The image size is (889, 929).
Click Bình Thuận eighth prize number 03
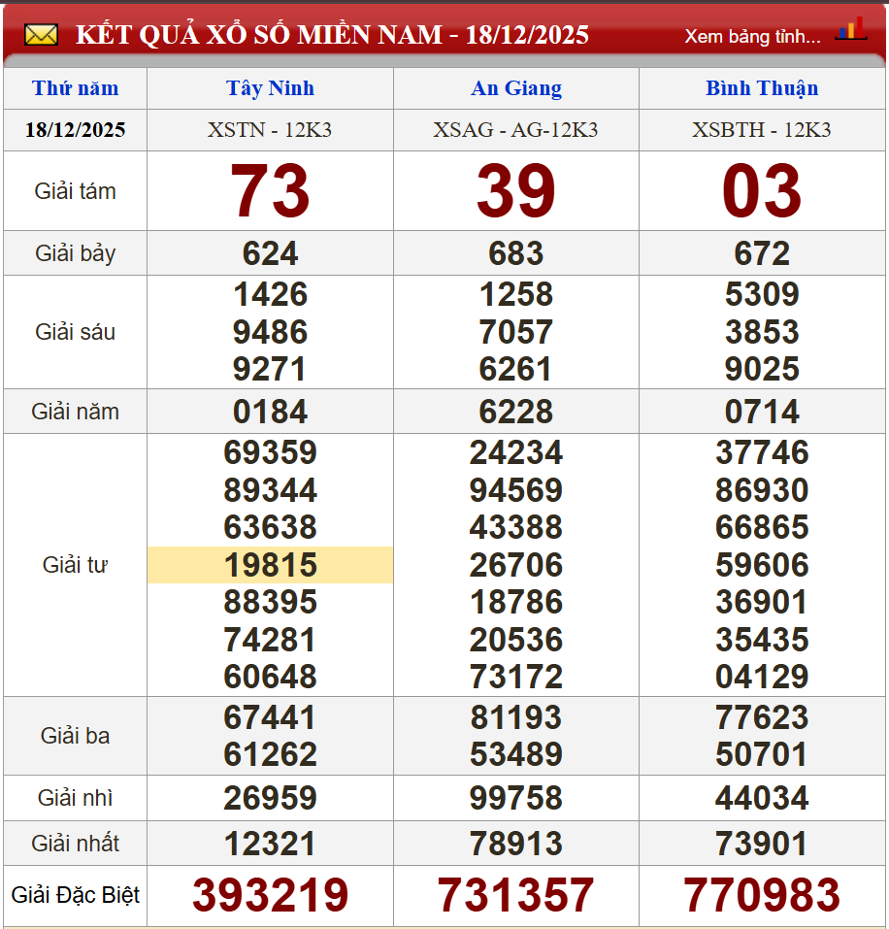pos(762,191)
